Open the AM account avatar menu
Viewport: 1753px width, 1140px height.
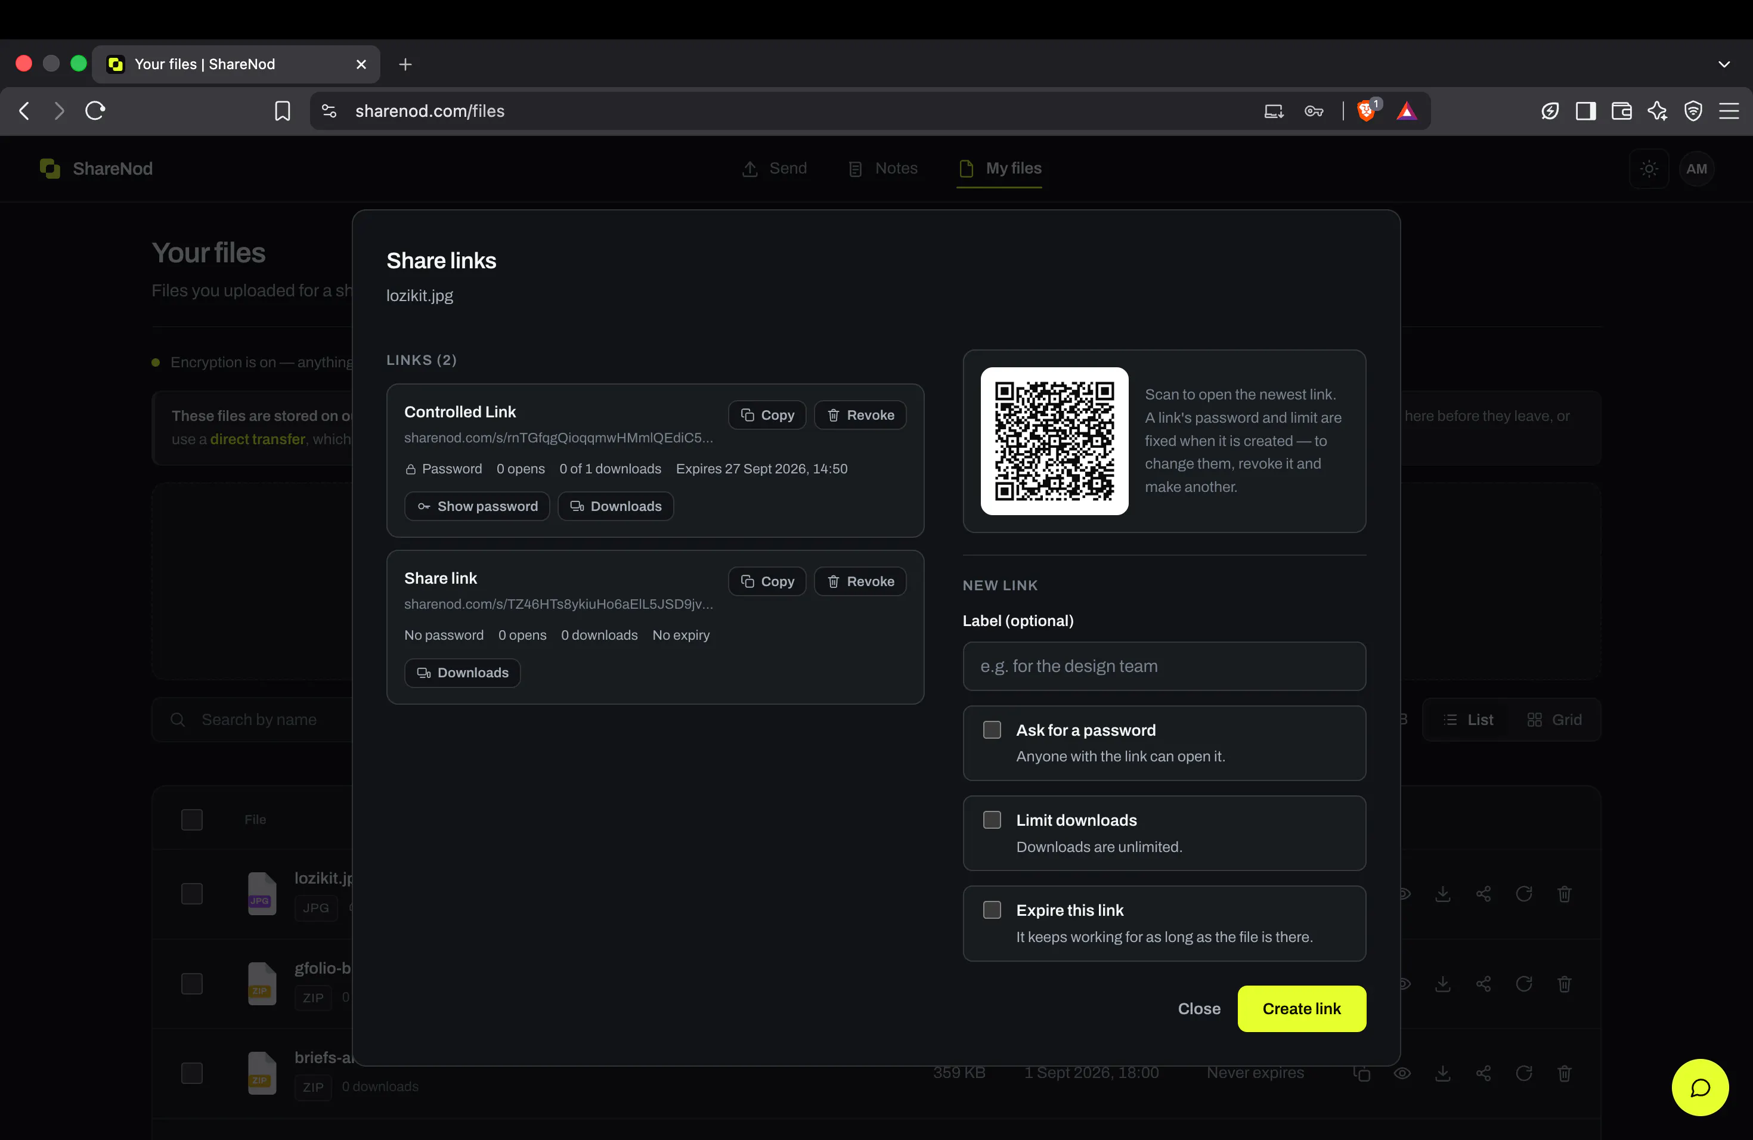(x=1696, y=169)
